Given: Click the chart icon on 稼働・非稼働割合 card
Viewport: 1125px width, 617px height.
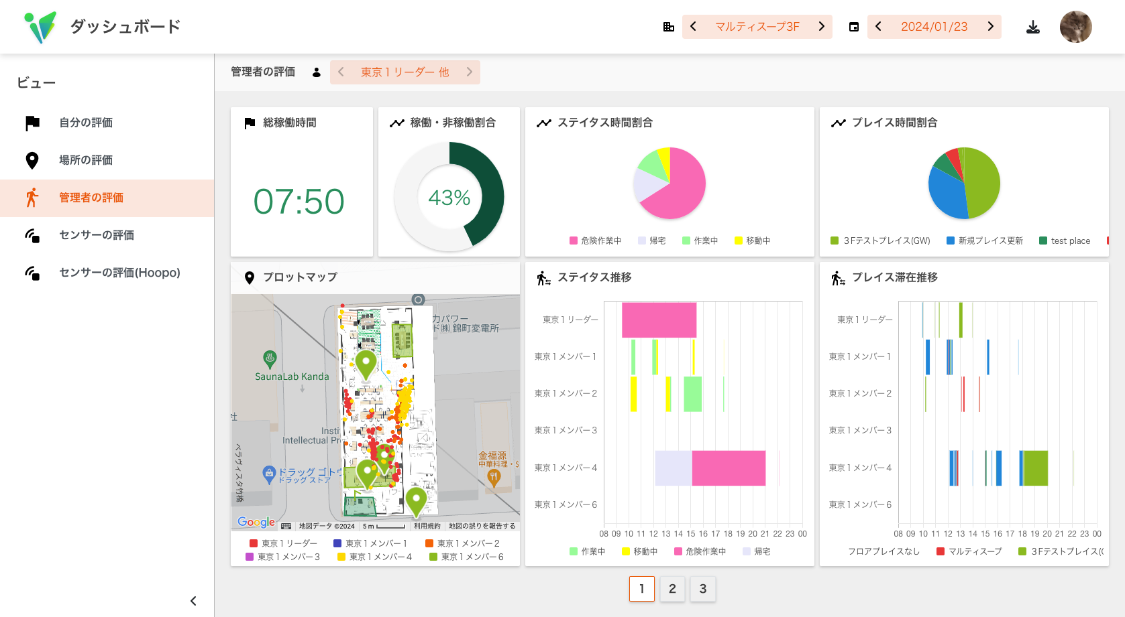Looking at the screenshot, I should click(x=396, y=123).
